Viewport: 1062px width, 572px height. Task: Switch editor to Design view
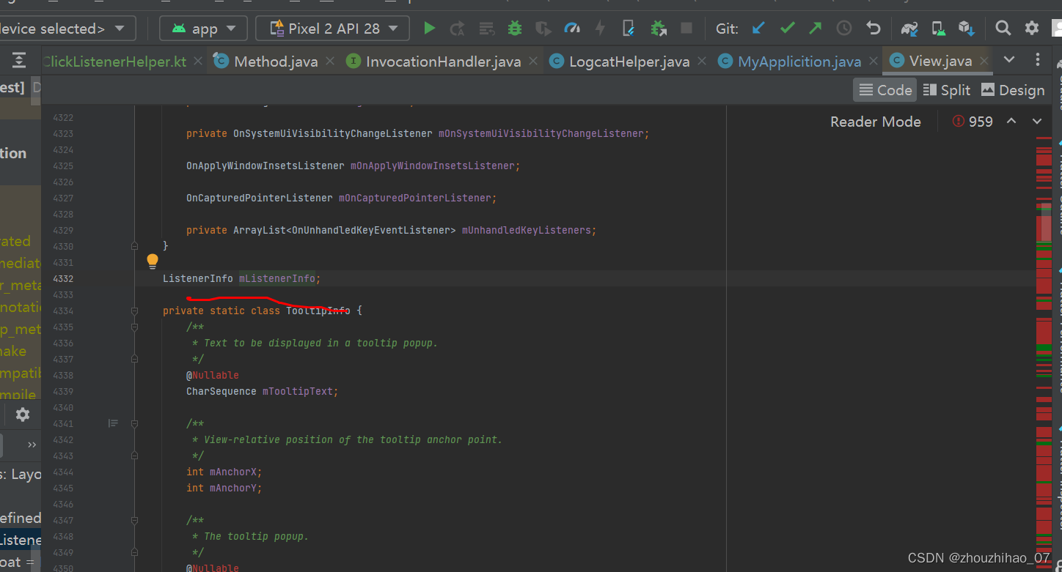[1013, 90]
